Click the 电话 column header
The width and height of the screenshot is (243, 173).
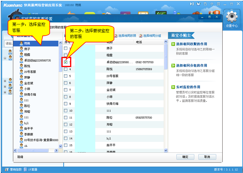[139, 42]
